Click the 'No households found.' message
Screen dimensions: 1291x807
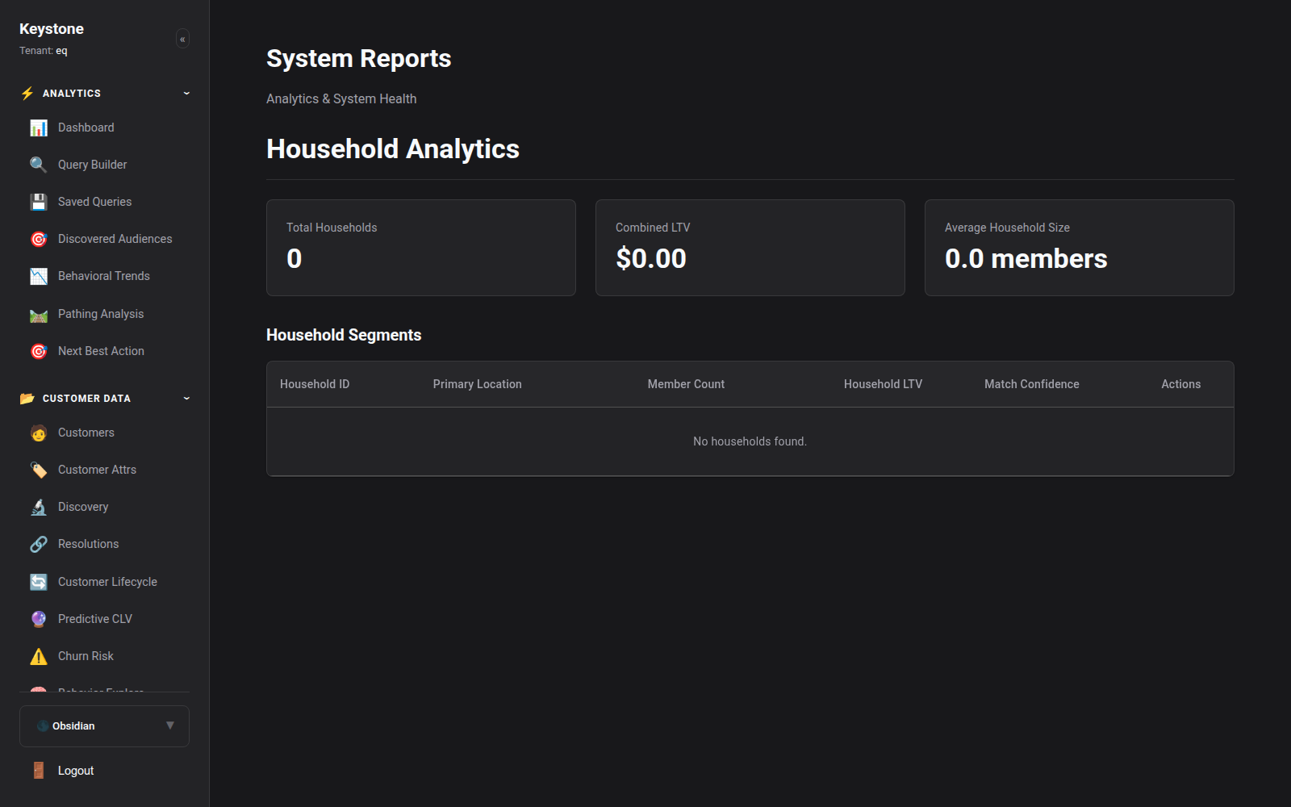coord(750,441)
